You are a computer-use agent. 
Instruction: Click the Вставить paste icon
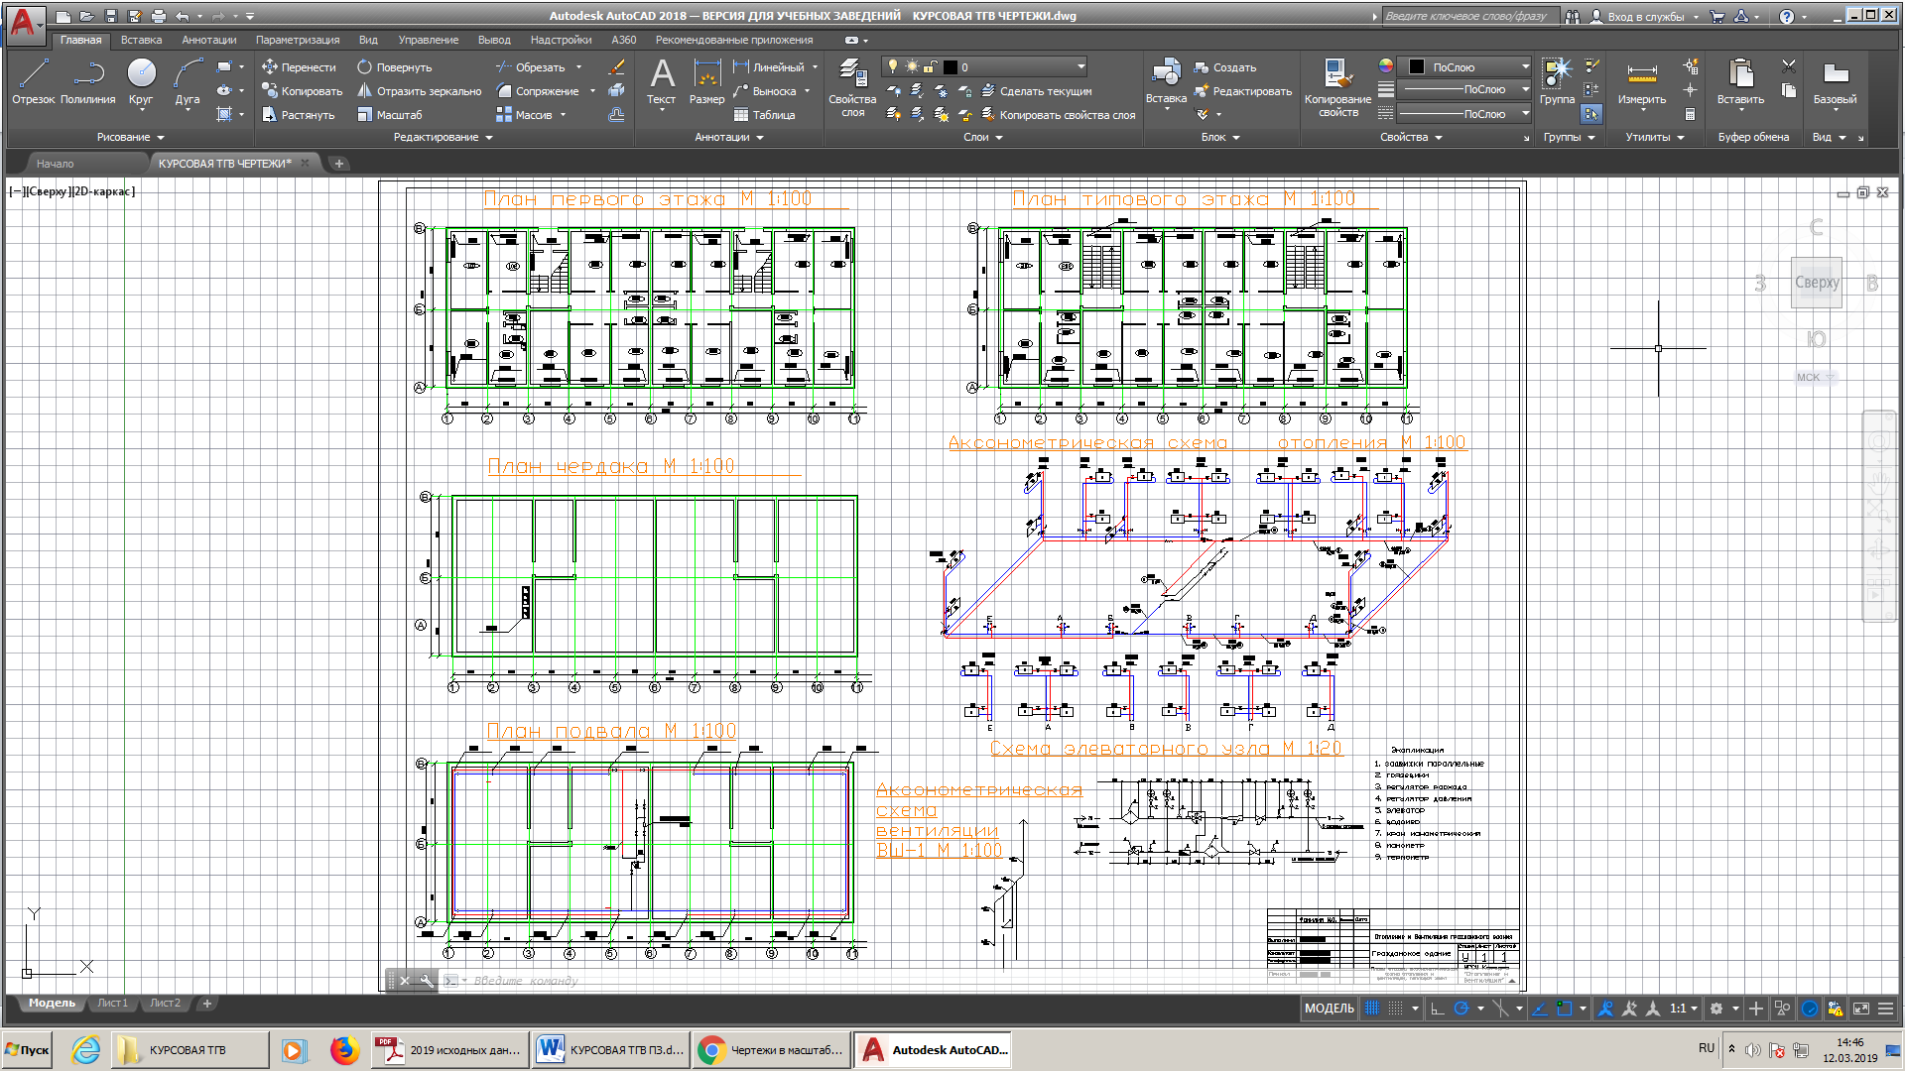pos(1740,73)
